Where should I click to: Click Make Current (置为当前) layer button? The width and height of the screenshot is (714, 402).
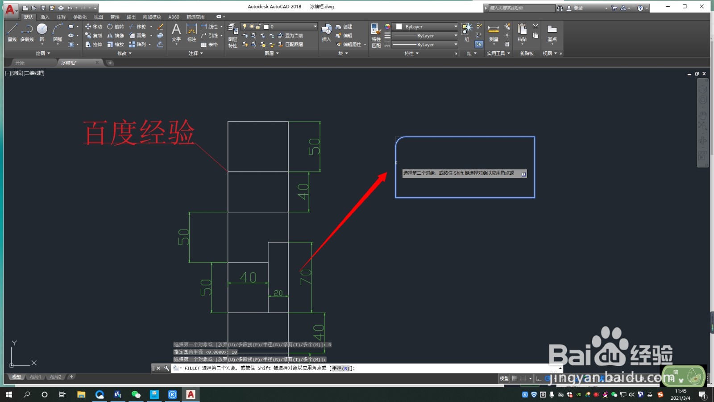tap(291, 36)
